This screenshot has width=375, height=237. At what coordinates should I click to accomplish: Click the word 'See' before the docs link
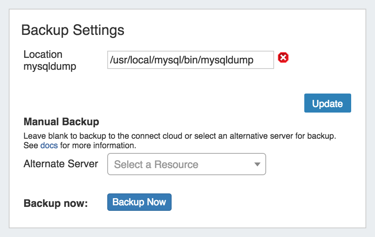pos(31,145)
